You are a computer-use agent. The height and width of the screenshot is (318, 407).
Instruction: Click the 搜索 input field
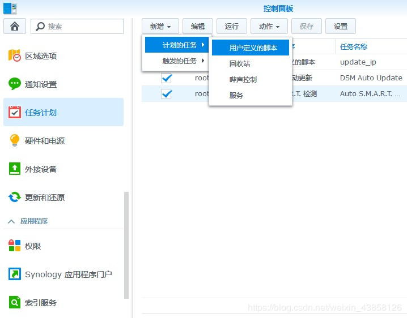77,26
